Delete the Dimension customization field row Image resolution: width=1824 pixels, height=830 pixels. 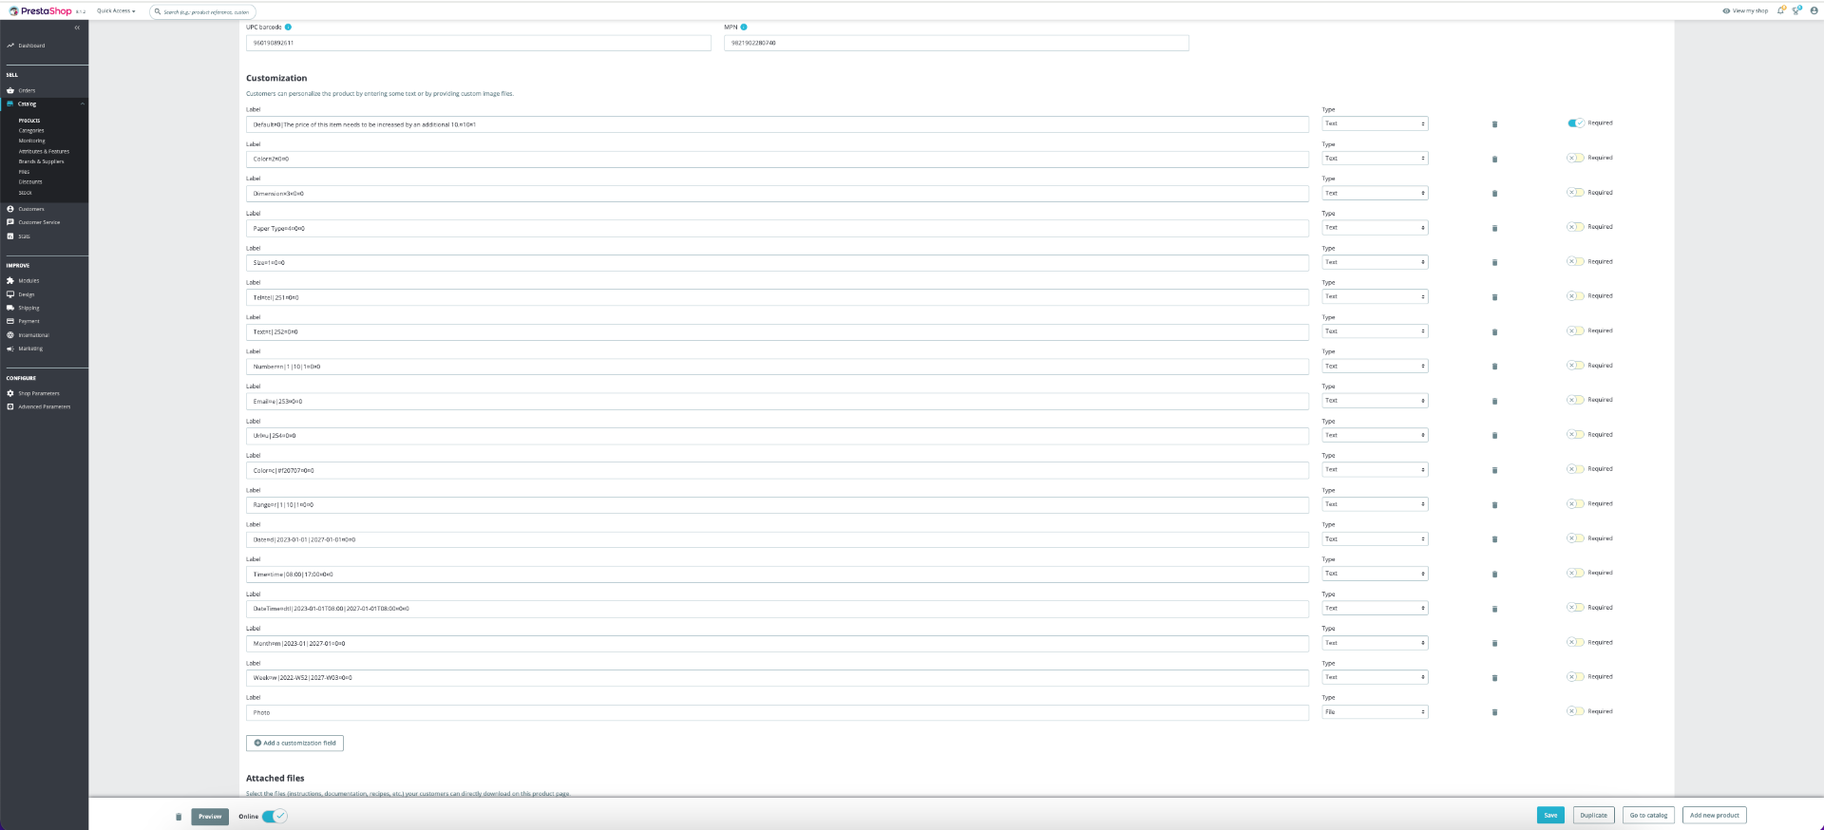point(1494,194)
